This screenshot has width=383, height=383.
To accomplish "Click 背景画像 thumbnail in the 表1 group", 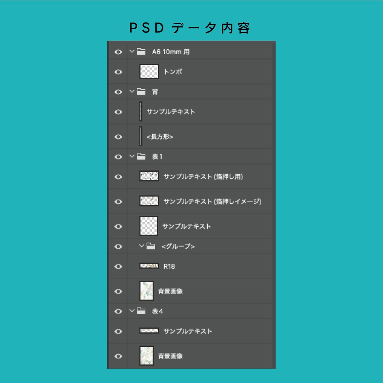I will (x=146, y=291).
